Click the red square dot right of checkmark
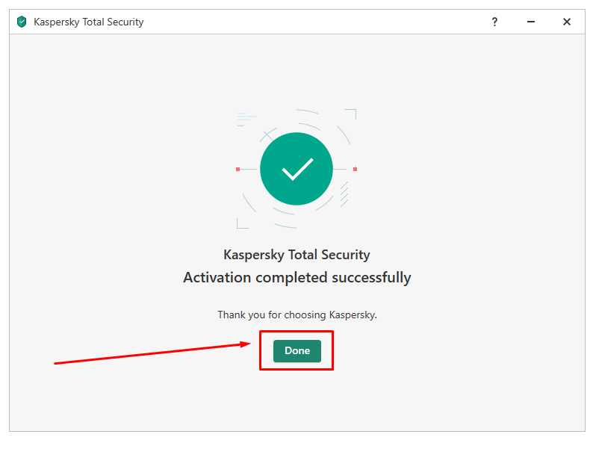The width and height of the screenshot is (599, 449). pyautogui.click(x=355, y=169)
